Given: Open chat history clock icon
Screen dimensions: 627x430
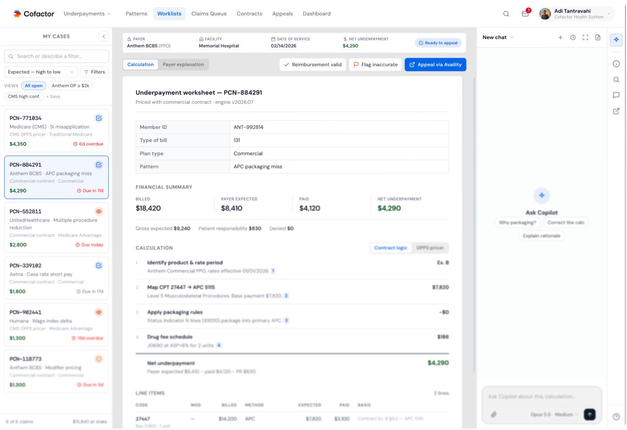Looking at the screenshot, I should coord(573,37).
